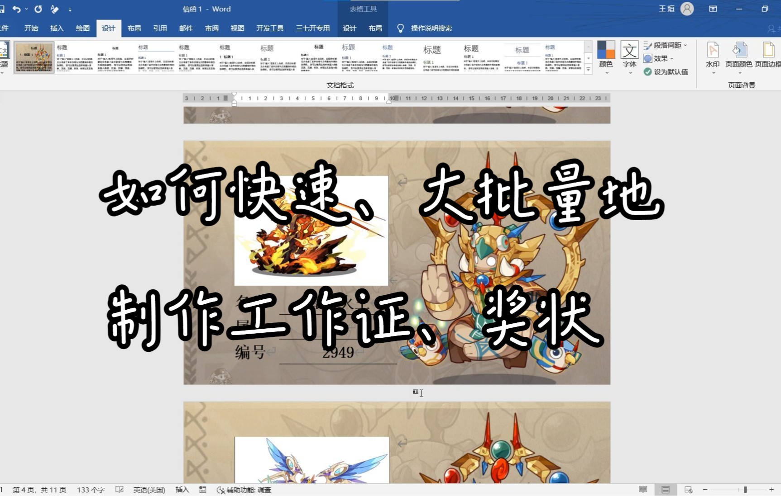Open the 邮件 (Mailings) tab

tap(186, 28)
